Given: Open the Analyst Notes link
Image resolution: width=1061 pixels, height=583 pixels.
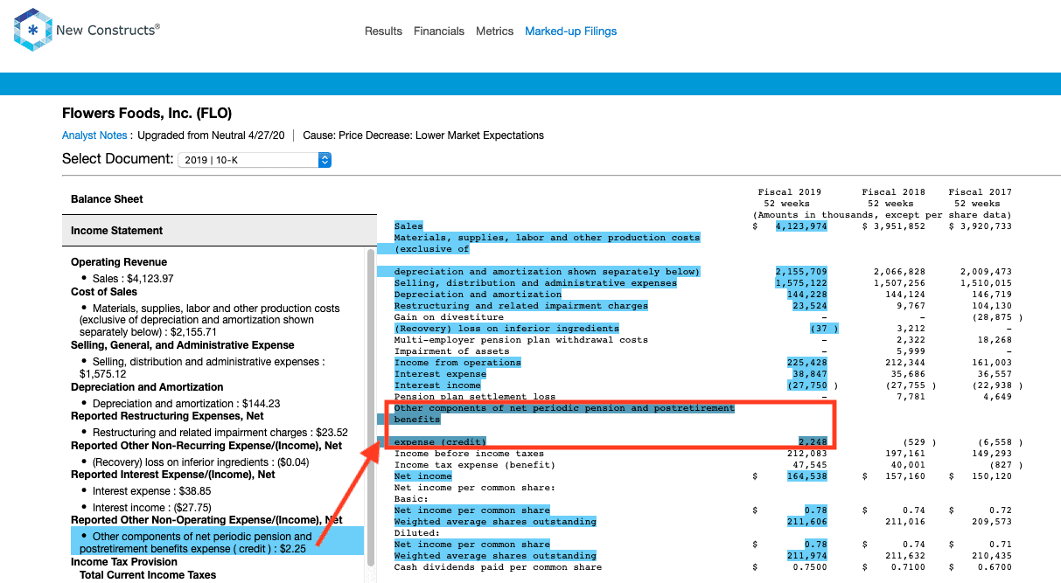Looking at the screenshot, I should 94,135.
